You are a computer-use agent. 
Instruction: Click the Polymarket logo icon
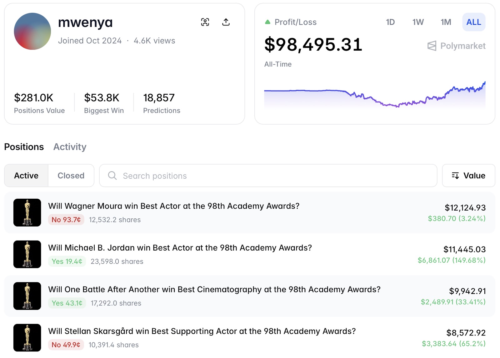432,46
